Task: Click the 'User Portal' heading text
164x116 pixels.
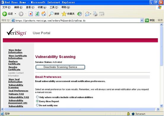Action: click(x=42, y=33)
